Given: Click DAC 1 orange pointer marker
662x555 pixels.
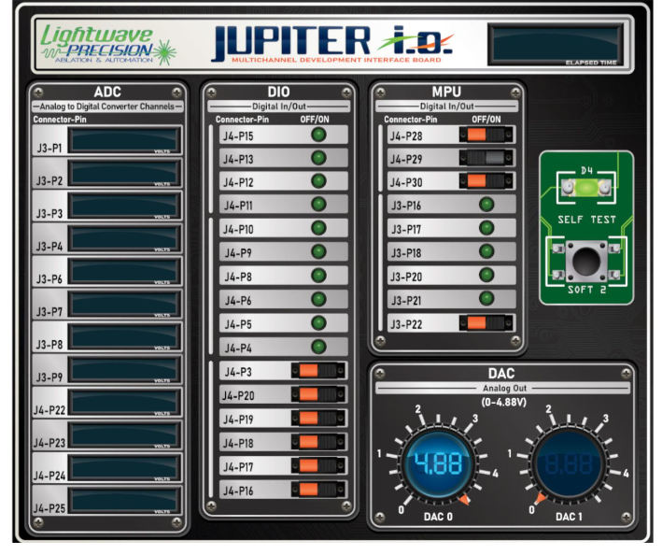Looking at the screenshot, I should (541, 499).
